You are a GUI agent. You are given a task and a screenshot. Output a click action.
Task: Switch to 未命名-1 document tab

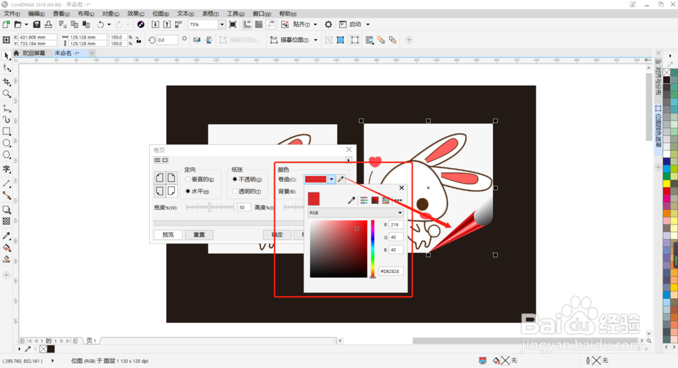67,53
